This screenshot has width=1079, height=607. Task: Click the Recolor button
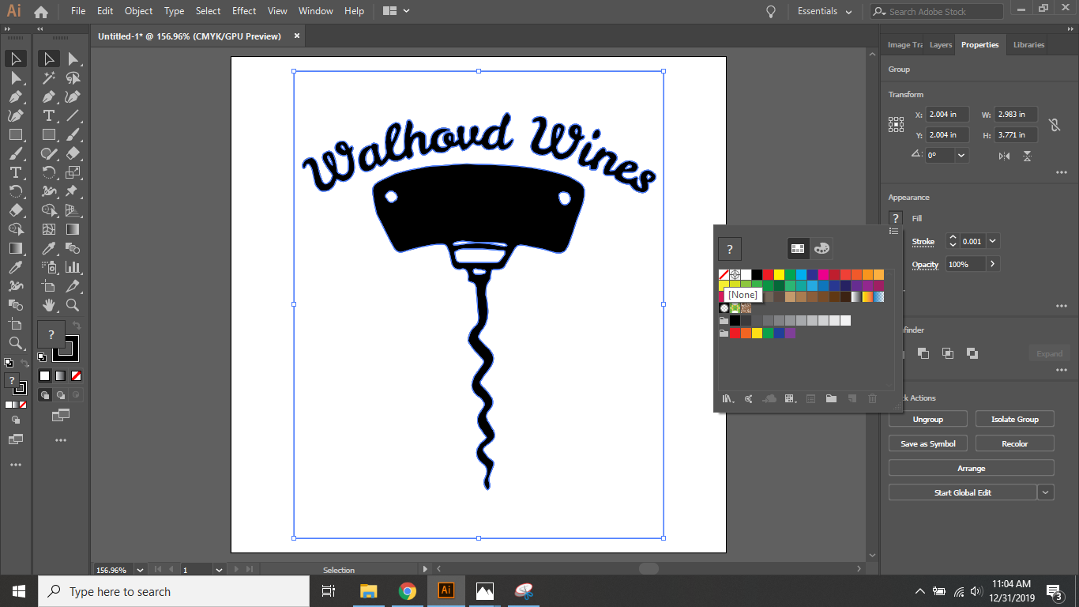pyautogui.click(x=1014, y=443)
